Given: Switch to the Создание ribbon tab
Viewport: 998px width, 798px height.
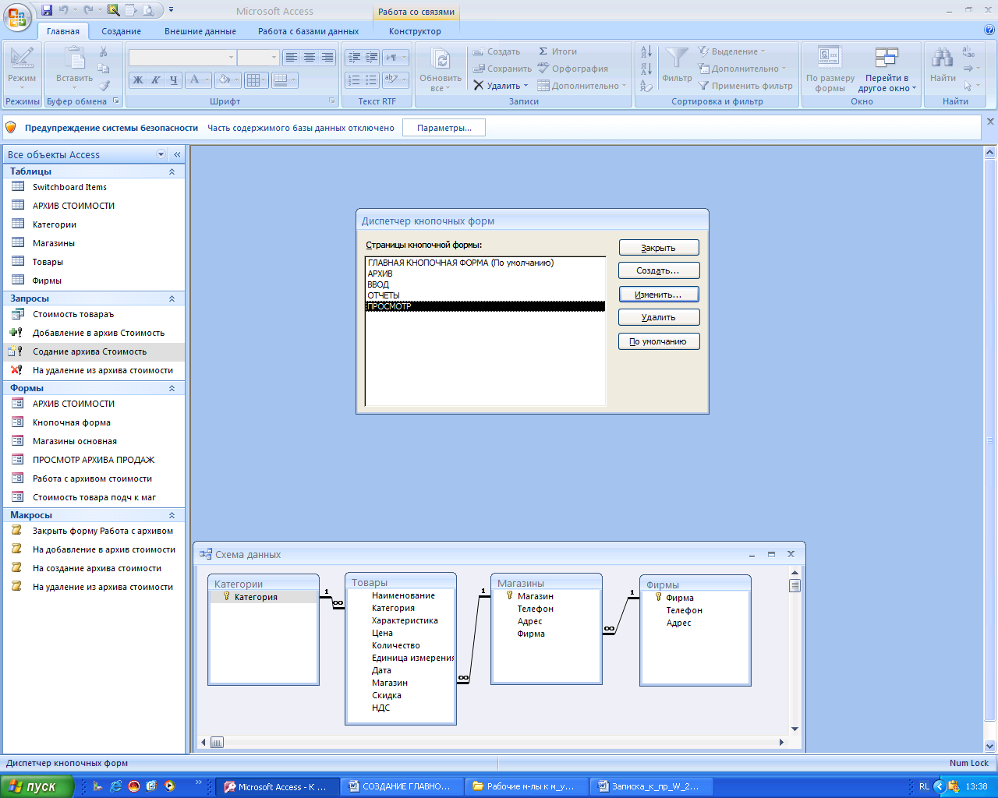Looking at the screenshot, I should pos(121,31).
